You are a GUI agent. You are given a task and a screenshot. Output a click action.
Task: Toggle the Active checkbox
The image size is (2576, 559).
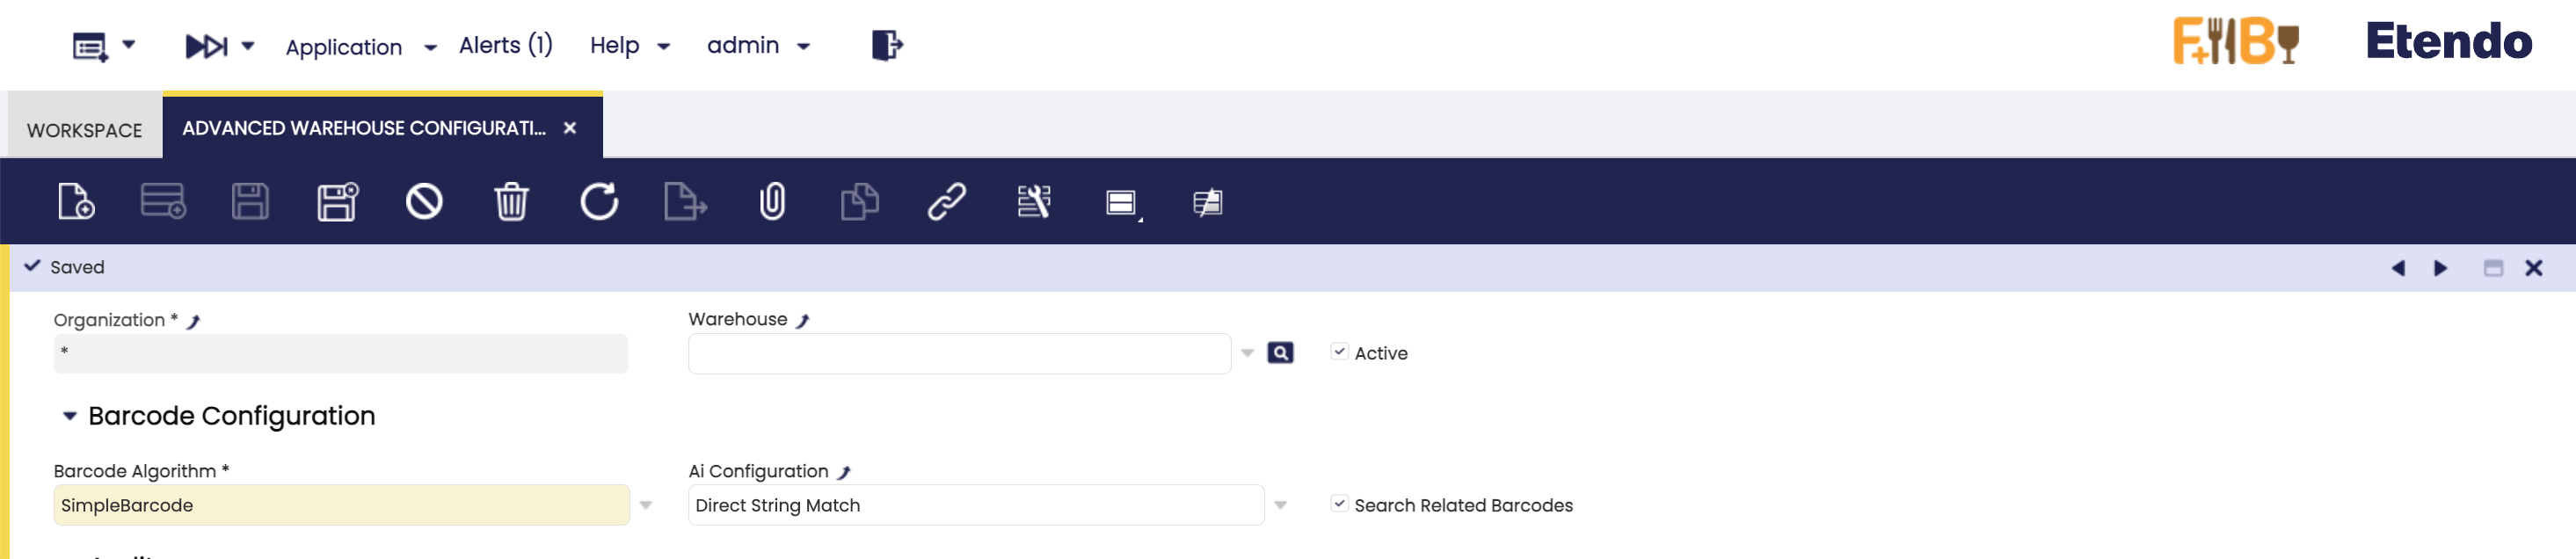1339,352
